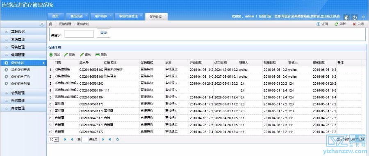369x156 pixels.
Task: Expand the 基础数据 accordion section
Action: pyautogui.click(x=23, y=32)
